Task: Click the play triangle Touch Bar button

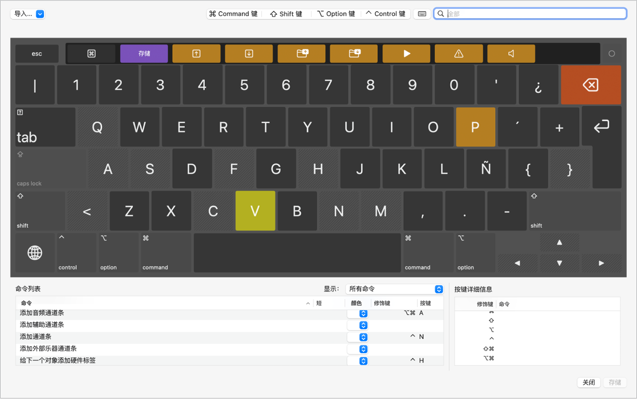Action: (x=406, y=54)
